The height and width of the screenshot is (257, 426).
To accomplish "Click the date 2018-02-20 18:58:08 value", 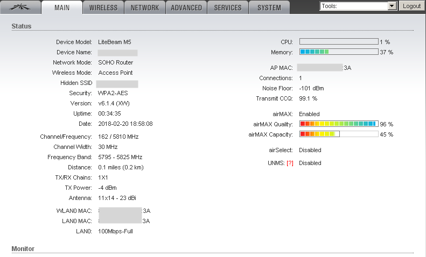I will 125,124.
